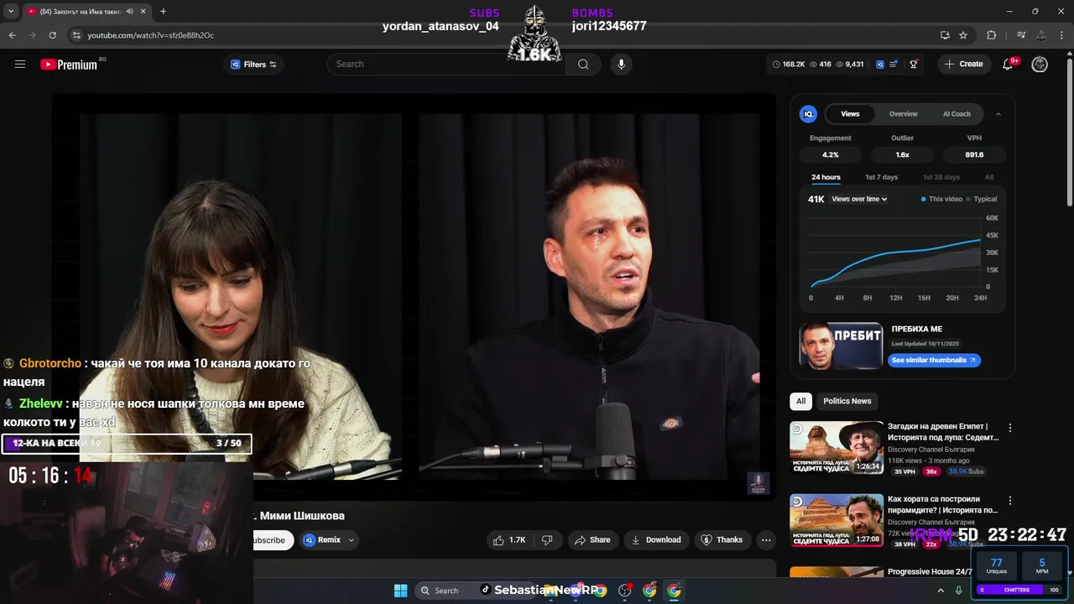1074x604 pixels.
Task: Open more actions three-dot button under video
Action: pyautogui.click(x=766, y=540)
